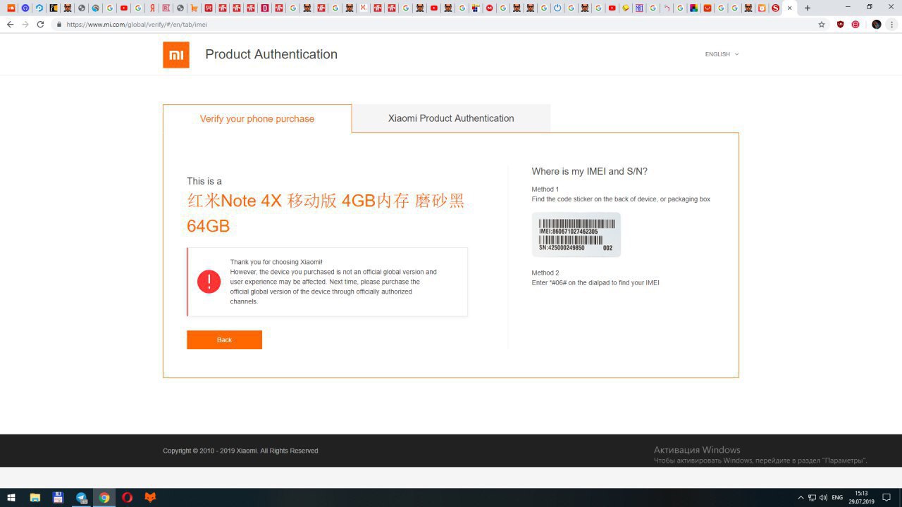Switch to 'Xiaomi Product Authentication' tab
Screen dimensions: 902x507
(x=451, y=118)
